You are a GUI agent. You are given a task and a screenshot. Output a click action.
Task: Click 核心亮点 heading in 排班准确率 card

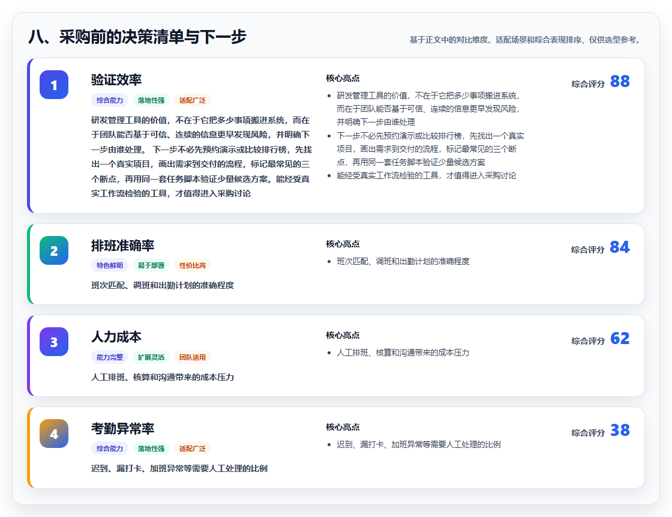click(x=343, y=244)
